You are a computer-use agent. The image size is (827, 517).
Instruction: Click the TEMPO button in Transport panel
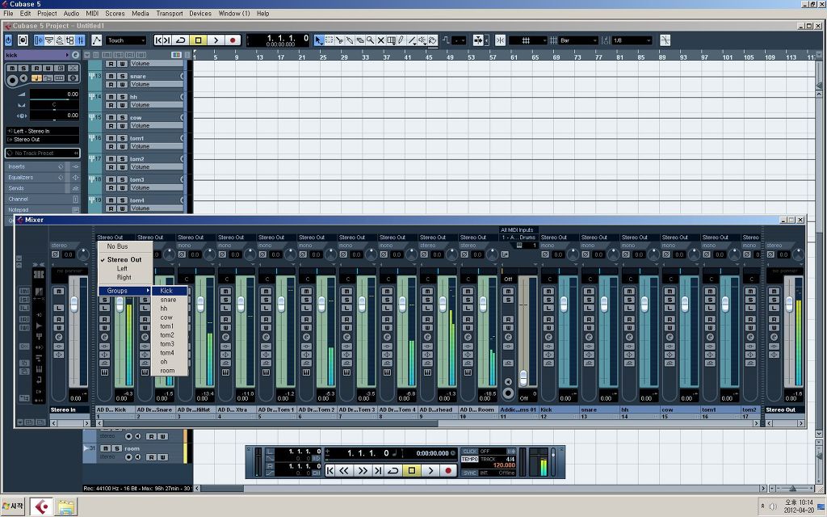point(469,459)
